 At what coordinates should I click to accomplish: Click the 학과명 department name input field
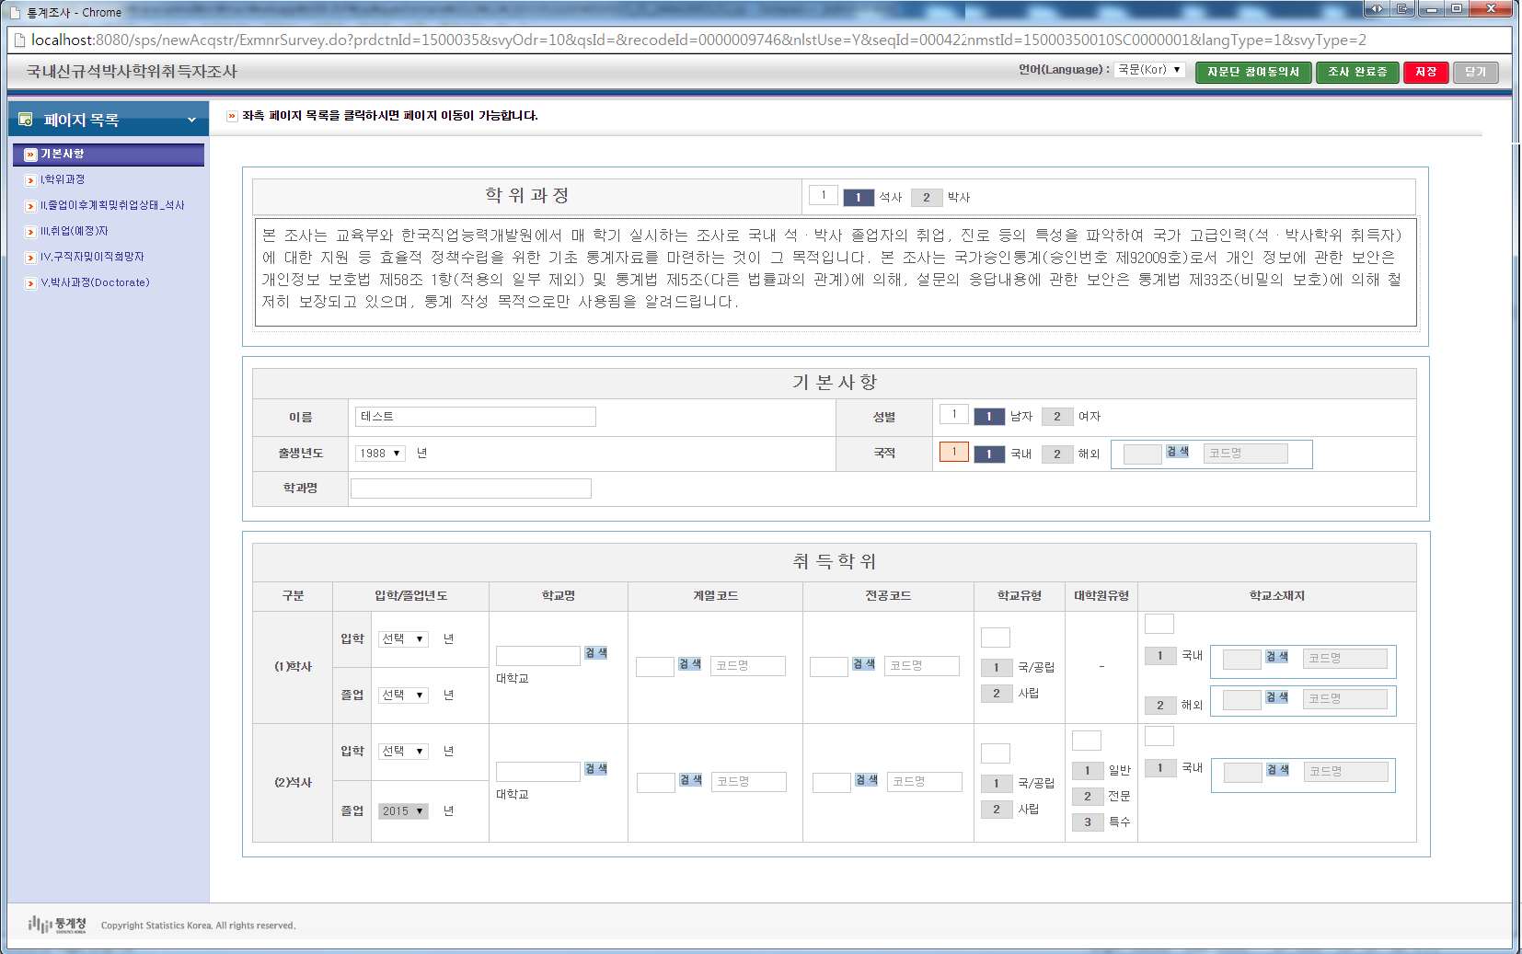coord(470,488)
